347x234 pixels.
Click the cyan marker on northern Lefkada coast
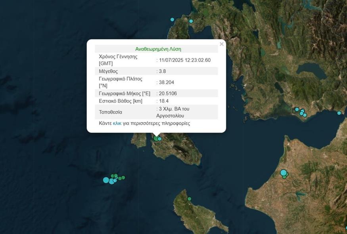(x=191, y=21)
